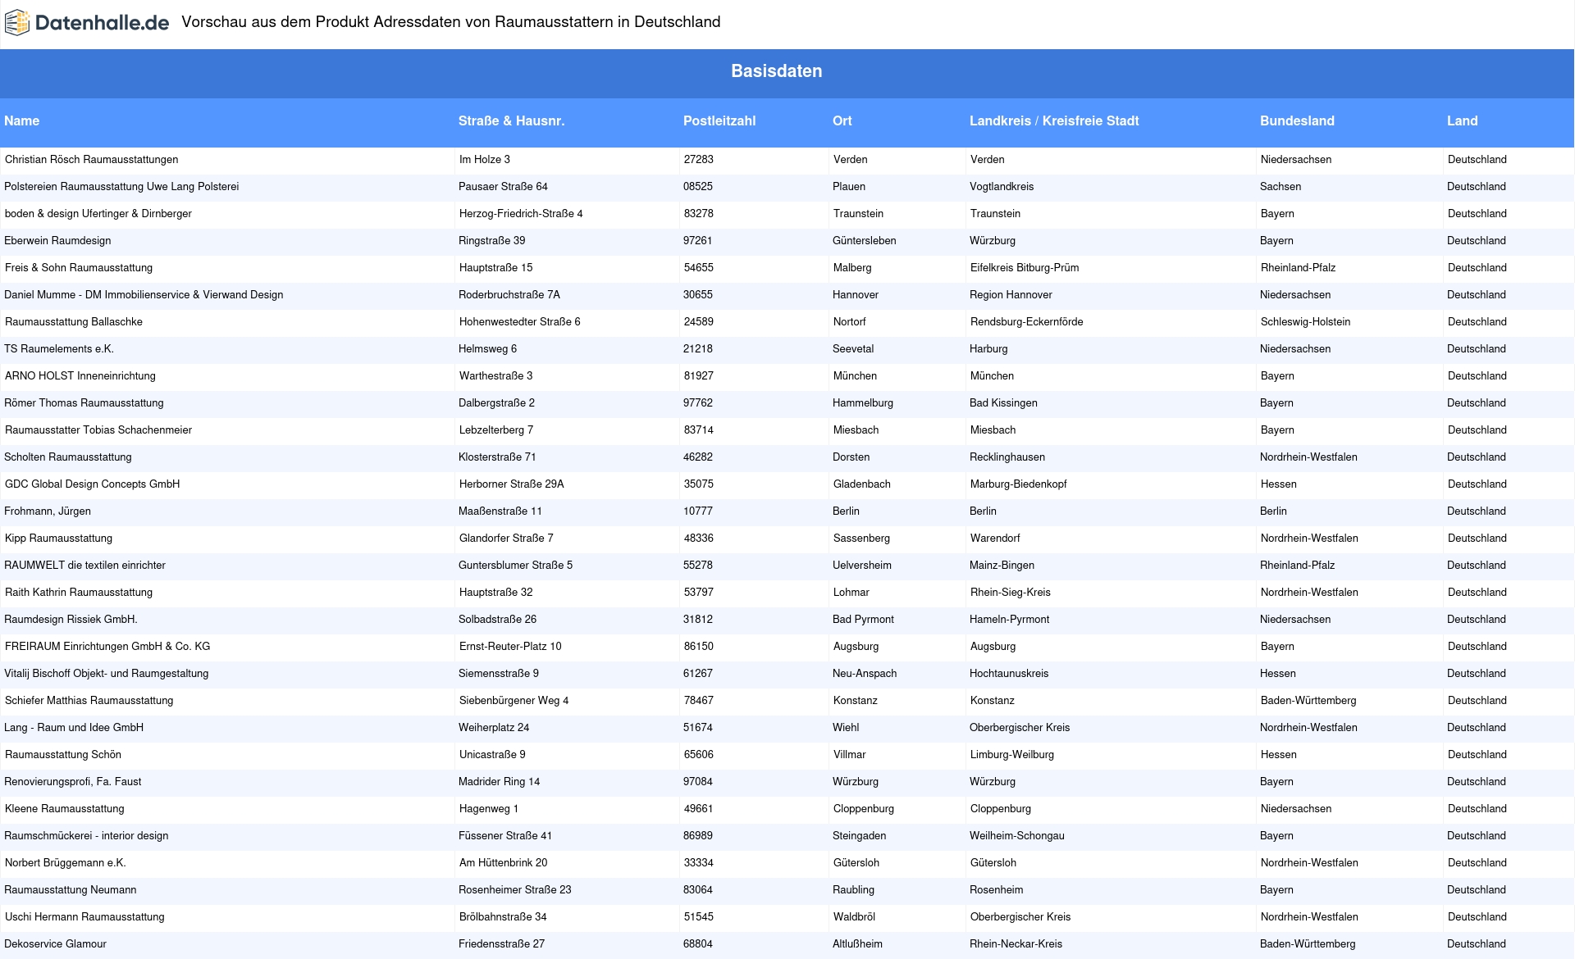Click GDC Global Design Concepts GmbH

click(92, 484)
